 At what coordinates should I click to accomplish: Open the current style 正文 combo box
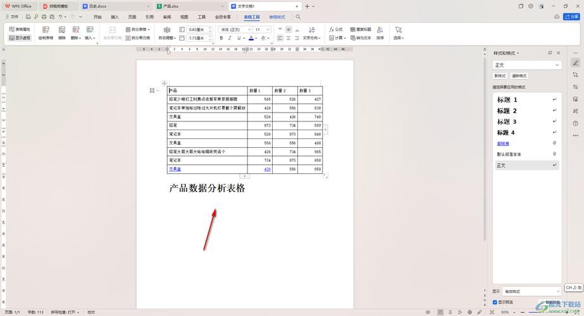(x=526, y=64)
